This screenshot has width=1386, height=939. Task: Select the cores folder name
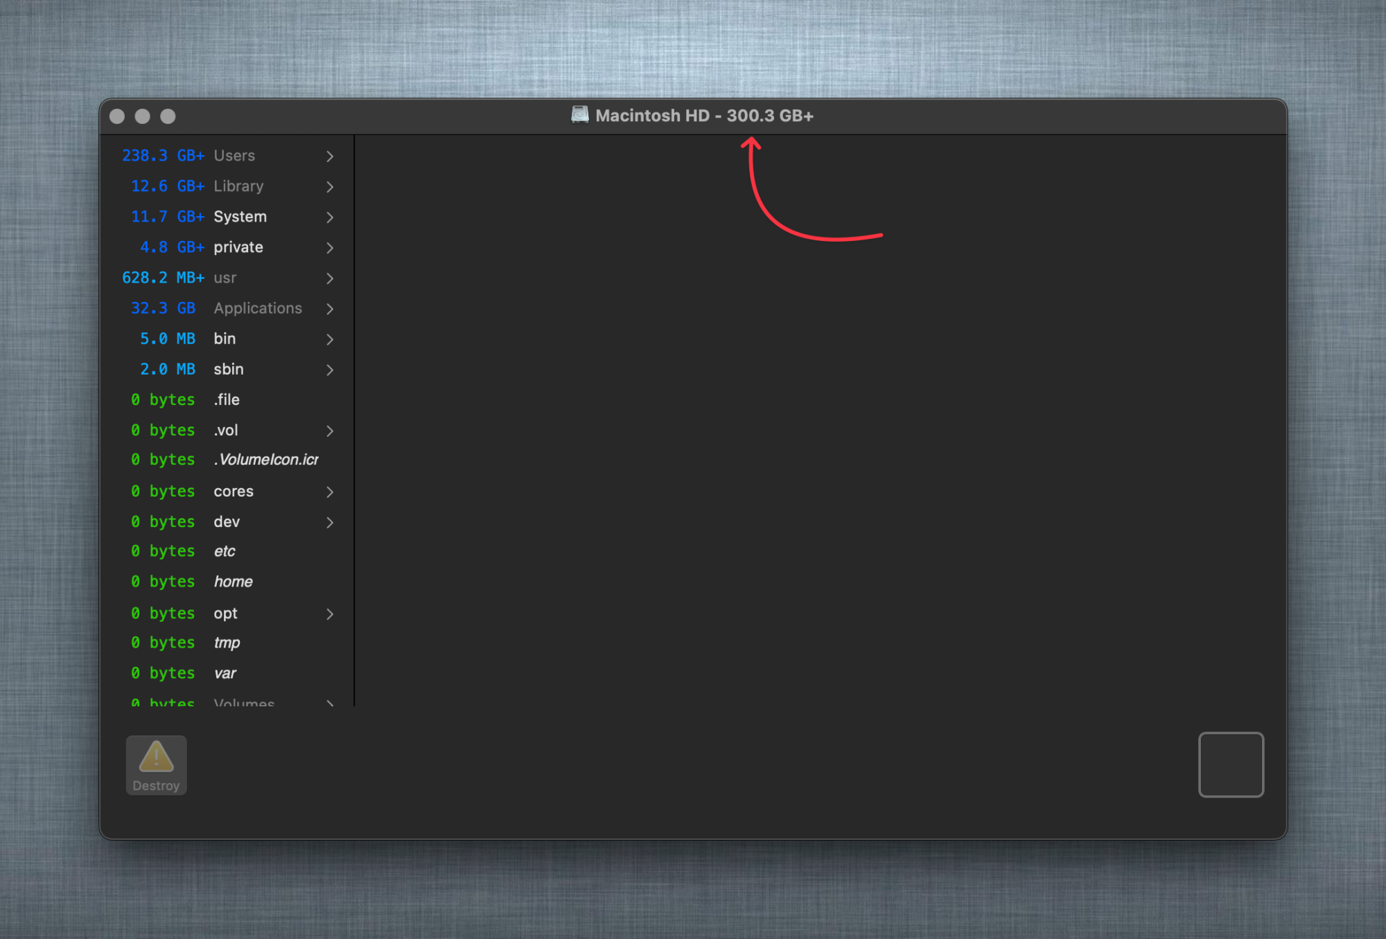(x=234, y=491)
